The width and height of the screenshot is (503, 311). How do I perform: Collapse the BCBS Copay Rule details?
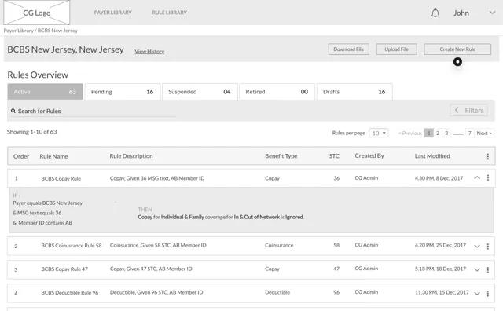click(477, 177)
